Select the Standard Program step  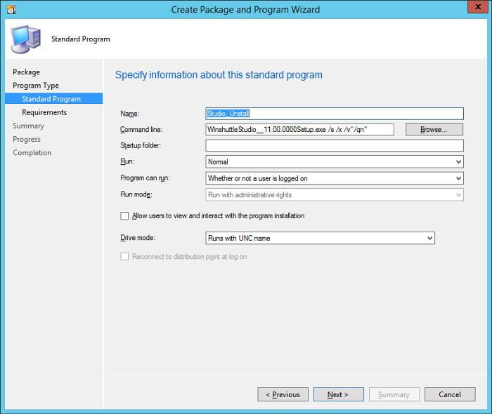click(51, 99)
